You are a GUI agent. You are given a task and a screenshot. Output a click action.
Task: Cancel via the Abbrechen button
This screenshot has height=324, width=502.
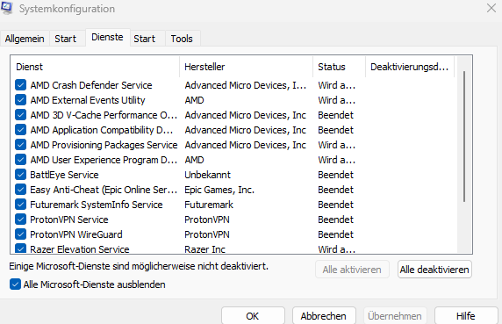[x=324, y=316]
